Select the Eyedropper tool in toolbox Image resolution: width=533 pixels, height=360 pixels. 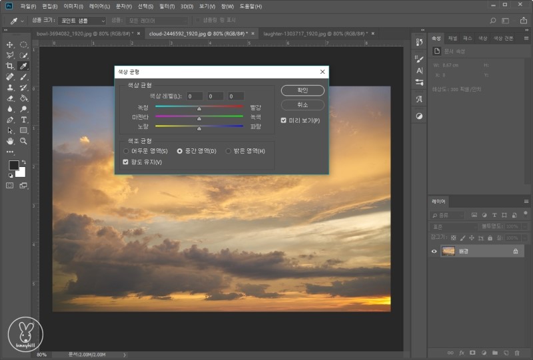pyautogui.click(x=23, y=66)
